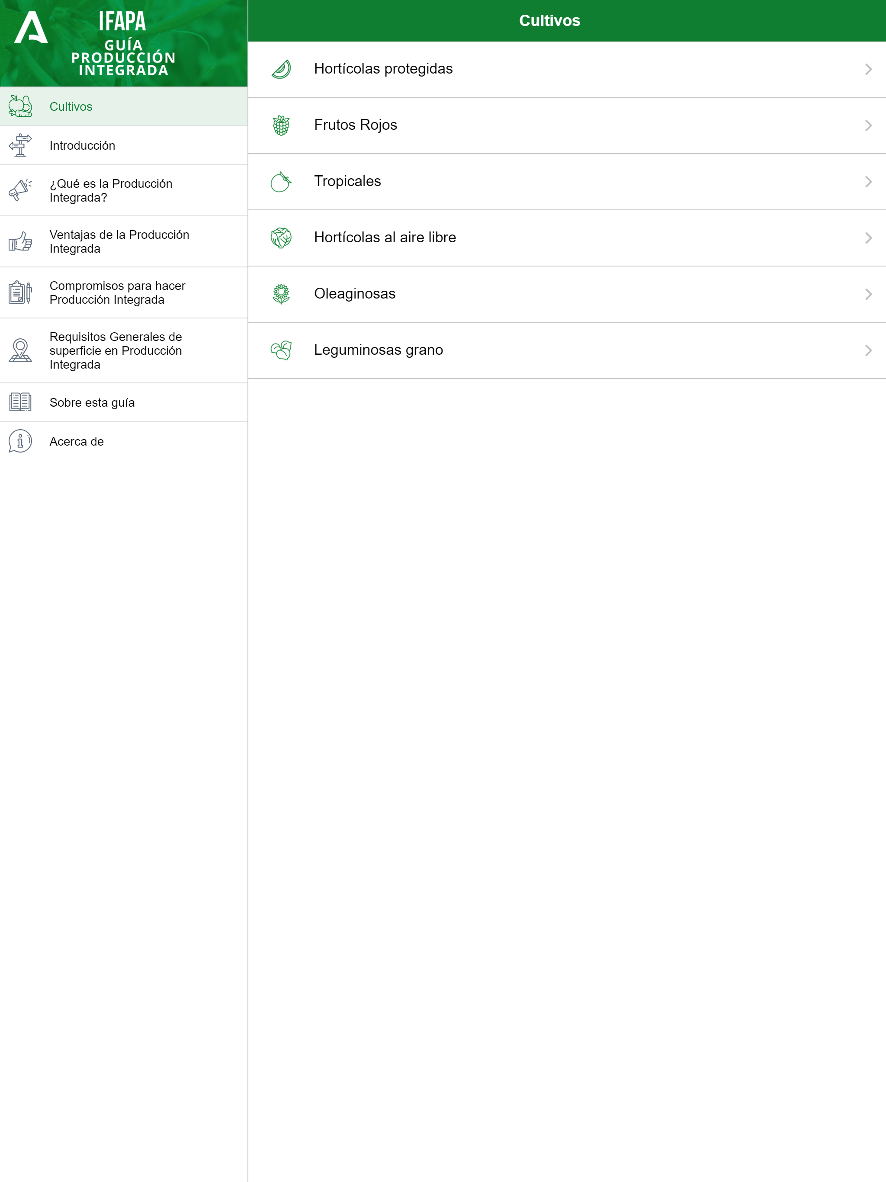886x1182 pixels.
Task: Expand the Leguminosas grano chevron
Action: pos(868,350)
